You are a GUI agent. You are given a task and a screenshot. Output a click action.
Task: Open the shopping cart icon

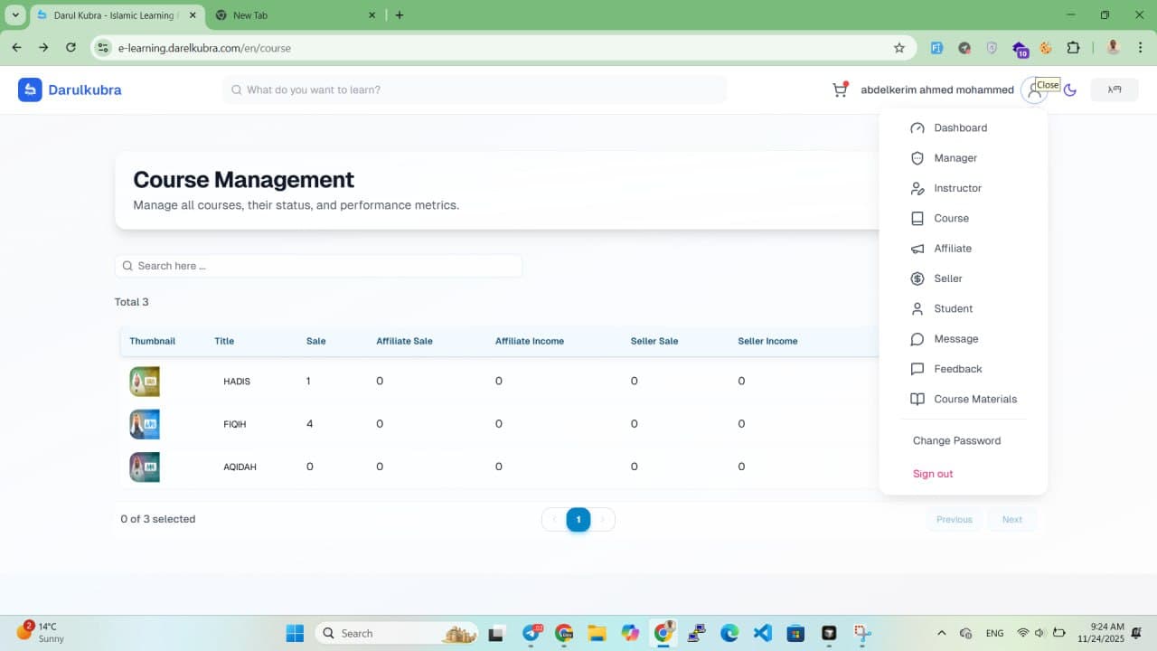(840, 90)
